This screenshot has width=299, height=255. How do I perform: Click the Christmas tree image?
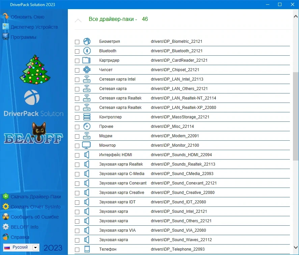35,69
